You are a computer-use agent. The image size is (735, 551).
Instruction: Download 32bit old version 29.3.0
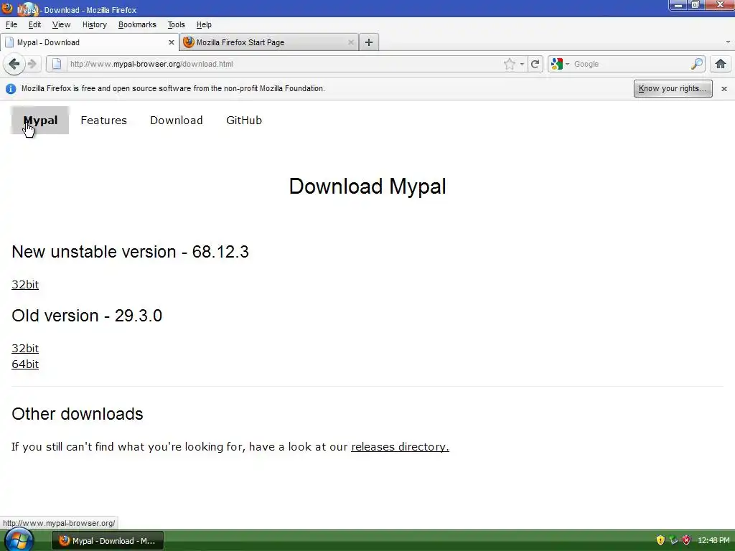25,349
